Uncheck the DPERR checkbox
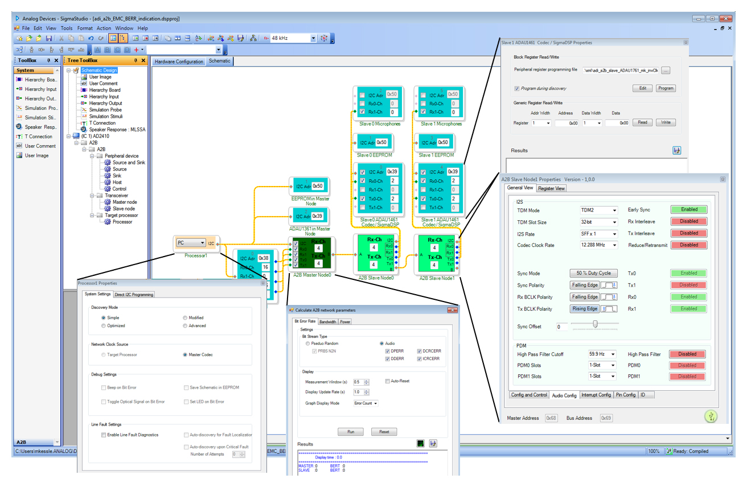Screen dimensions: 747x487 [x=388, y=351]
